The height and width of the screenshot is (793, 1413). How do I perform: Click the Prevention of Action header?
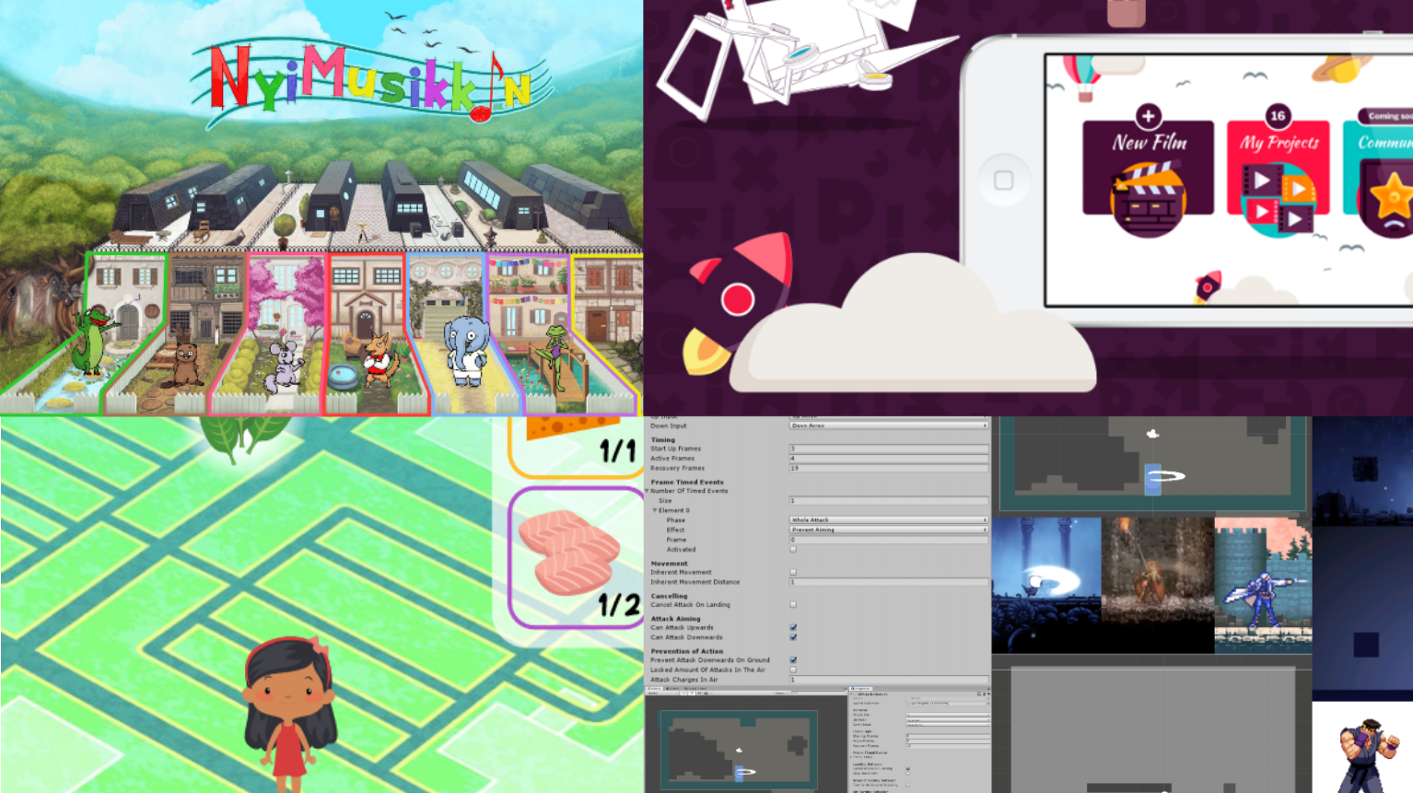click(x=686, y=651)
